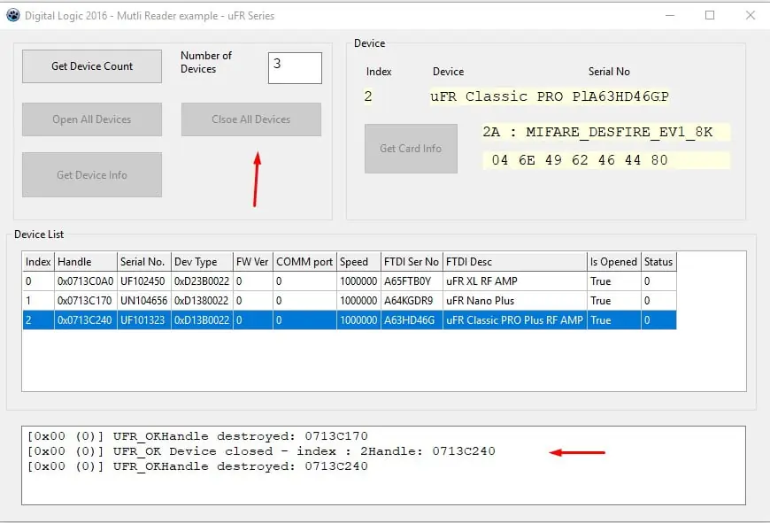
Task: Click FTDI serial A64KGDR9 cell
Action: [412, 301]
